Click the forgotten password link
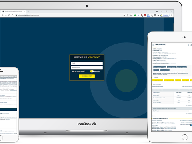Image resolution: width=192 pixels, height=144 pixels. 79,72
